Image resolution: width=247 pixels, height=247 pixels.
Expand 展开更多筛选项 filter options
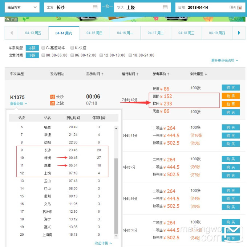(x=225, y=60)
